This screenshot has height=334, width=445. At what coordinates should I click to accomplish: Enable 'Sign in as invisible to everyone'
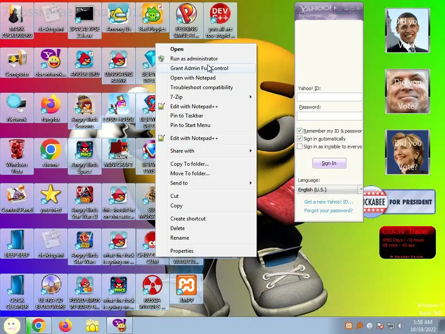[299, 147]
